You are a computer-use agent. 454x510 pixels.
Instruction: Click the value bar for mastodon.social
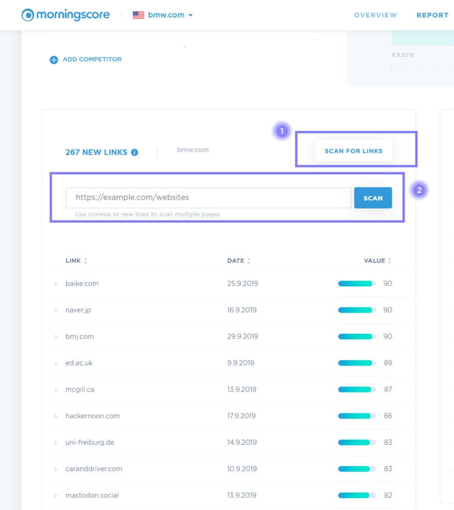(x=357, y=496)
